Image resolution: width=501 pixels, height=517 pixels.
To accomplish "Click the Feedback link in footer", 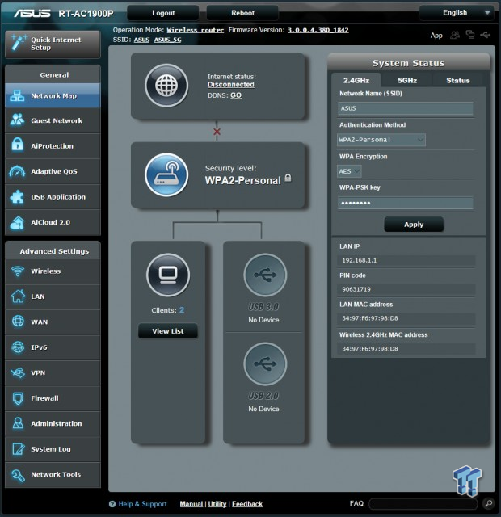I will click(x=247, y=504).
